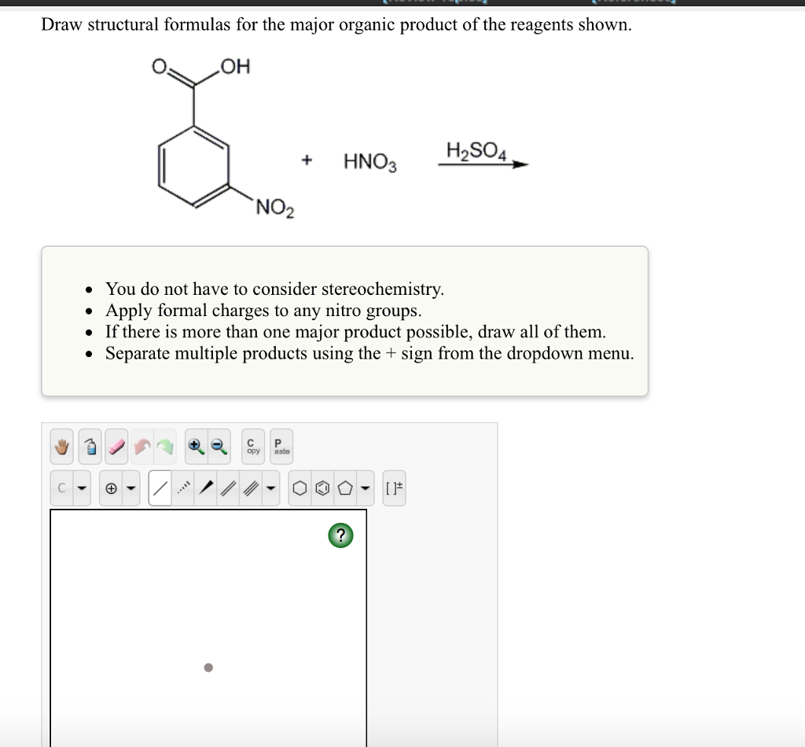
Task: Open the help question mark
Action: click(340, 535)
